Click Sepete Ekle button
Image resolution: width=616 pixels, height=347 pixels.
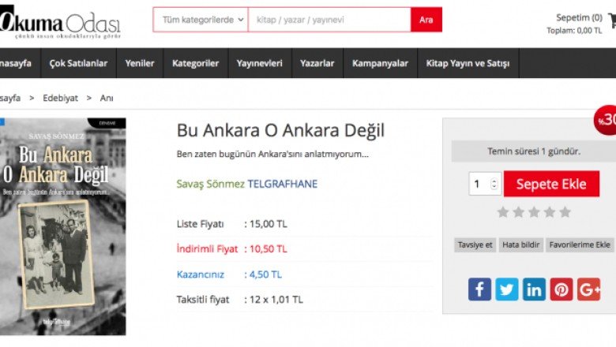point(551,184)
